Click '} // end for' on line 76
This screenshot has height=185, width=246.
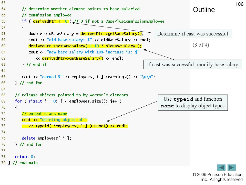(x=28, y=144)
